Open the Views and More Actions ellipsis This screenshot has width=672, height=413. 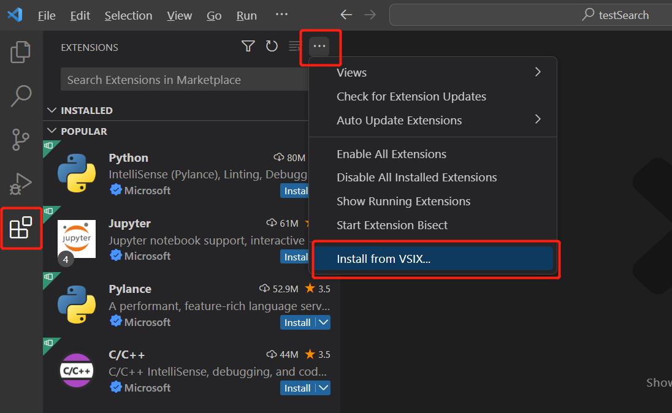point(319,46)
